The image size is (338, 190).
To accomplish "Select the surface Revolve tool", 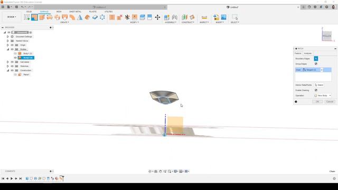I will (50, 17).
